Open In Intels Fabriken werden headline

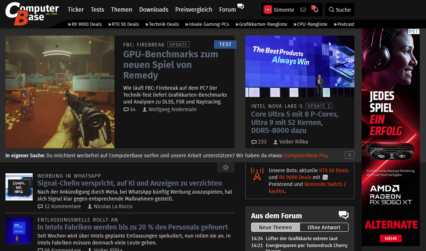[x=133, y=227]
